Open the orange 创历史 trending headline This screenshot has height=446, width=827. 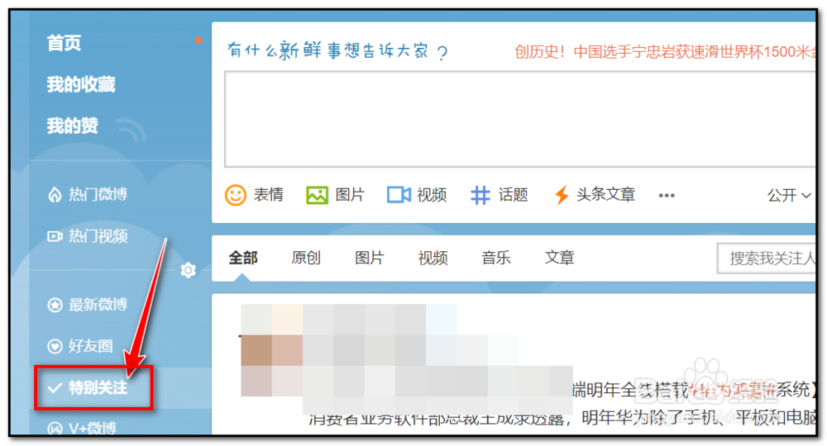click(x=666, y=51)
